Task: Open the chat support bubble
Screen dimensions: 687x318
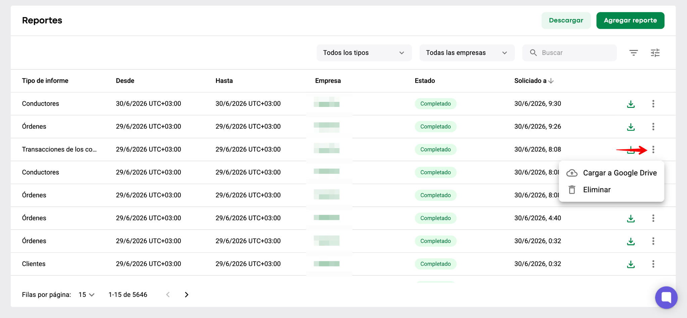Action: (x=666, y=298)
